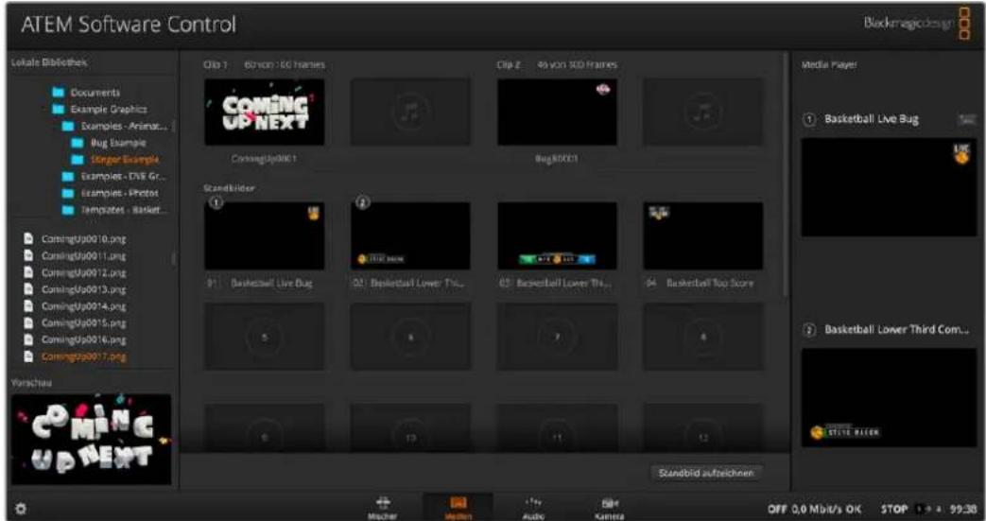Click the Examples - Photos folder icon
Viewport: 986px width, 521px height.
tap(68, 193)
